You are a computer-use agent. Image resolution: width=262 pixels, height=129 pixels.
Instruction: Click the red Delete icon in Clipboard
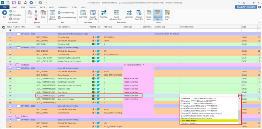pos(36,19)
